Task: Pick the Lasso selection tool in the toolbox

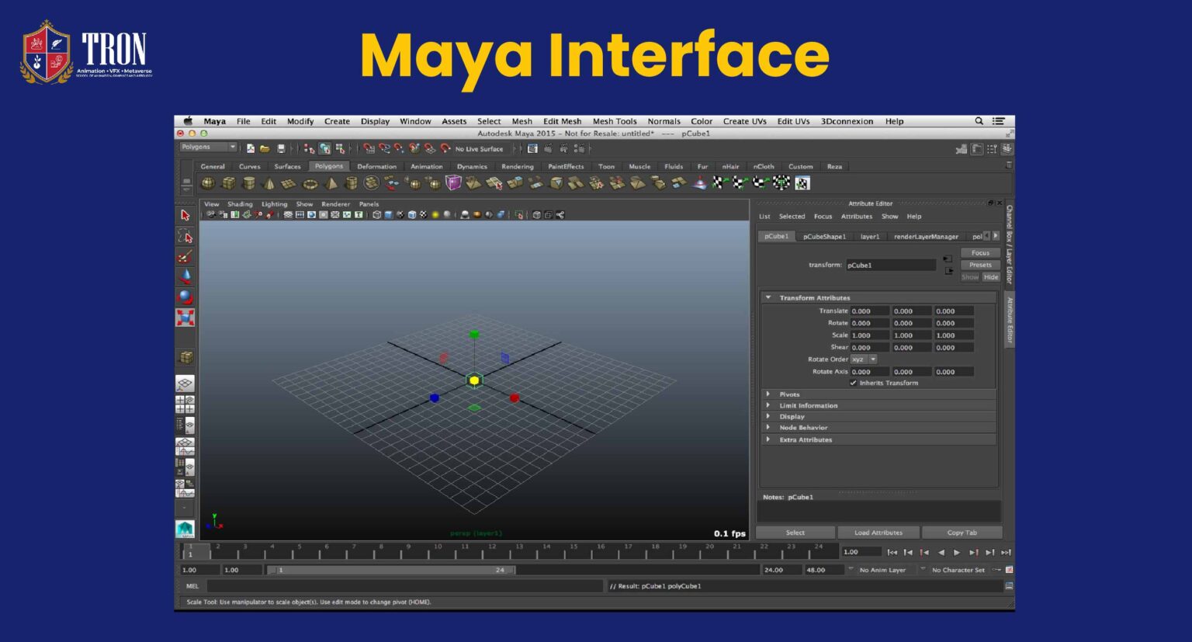Action: click(x=186, y=235)
